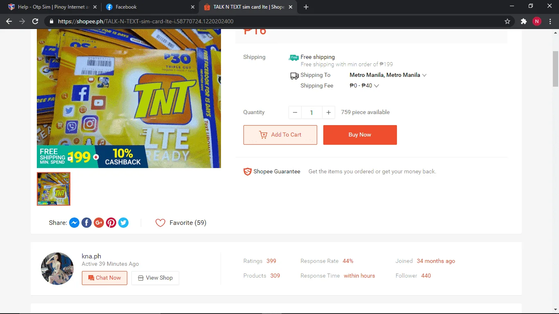Screen dimensions: 559x314
Task: Click Chat Now with the seller
Action: click(x=104, y=278)
